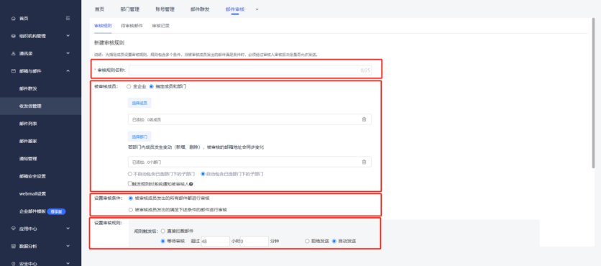Collapse the 邮箱与邮件 sidebar menu chevron
The height and width of the screenshot is (266, 601).
tap(68, 71)
